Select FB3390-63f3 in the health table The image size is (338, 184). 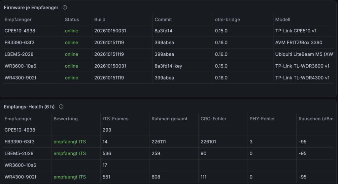(19, 142)
